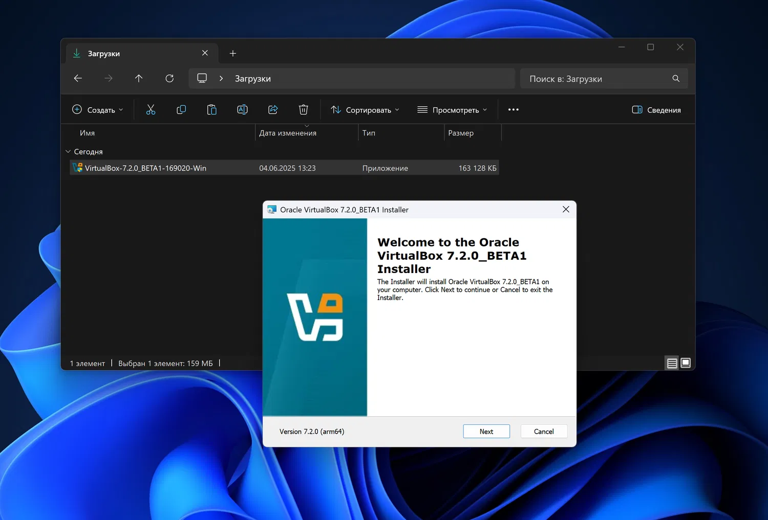This screenshot has width=768, height=520.
Task: Click the search magnifier icon
Action: [676, 78]
